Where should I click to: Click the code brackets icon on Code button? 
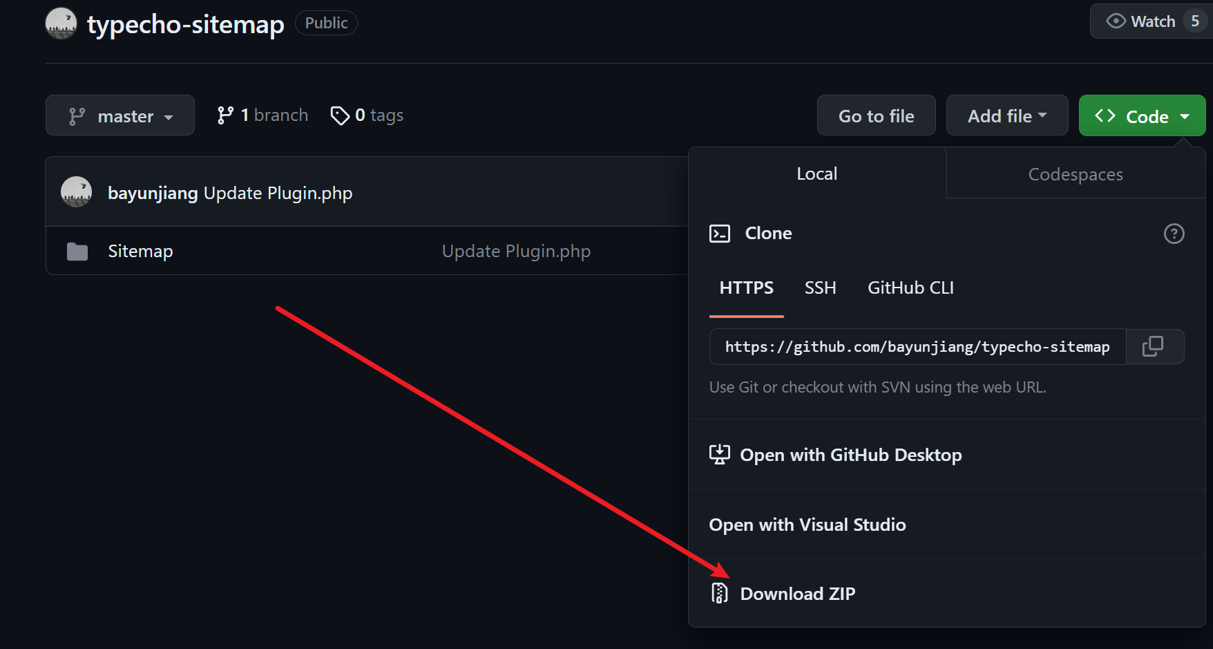click(1105, 115)
